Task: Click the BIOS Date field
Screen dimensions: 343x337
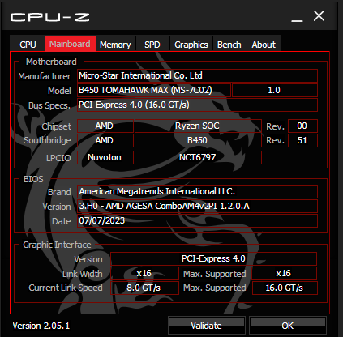Action: click(197, 220)
